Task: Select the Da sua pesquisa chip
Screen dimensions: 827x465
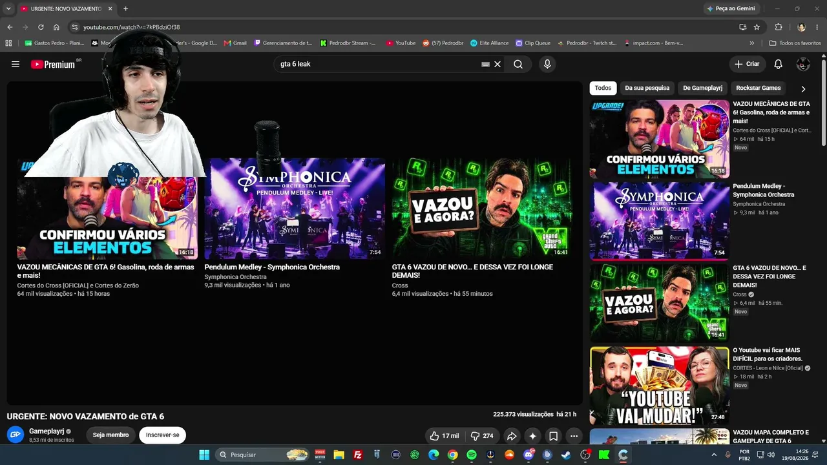Action: click(x=647, y=88)
